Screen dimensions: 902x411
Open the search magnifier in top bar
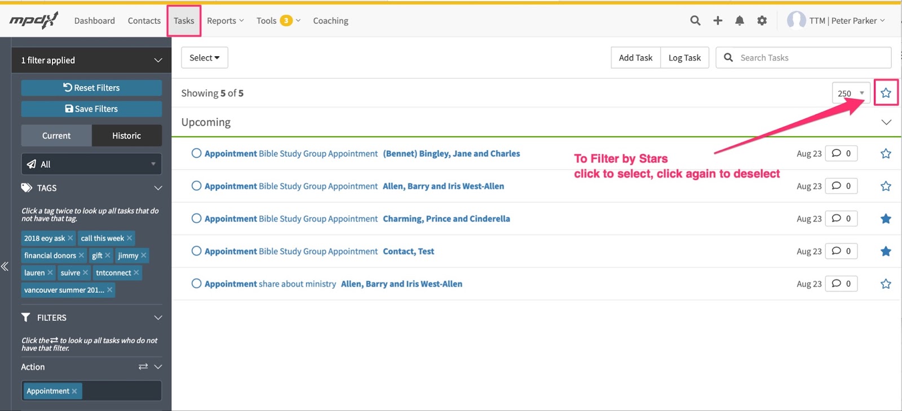point(695,21)
